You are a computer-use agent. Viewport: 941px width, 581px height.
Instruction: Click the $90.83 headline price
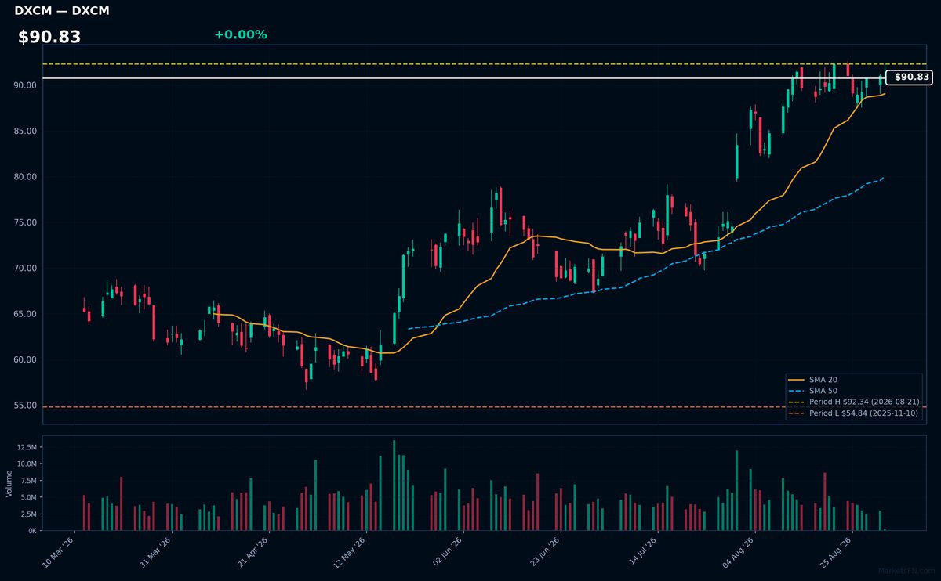point(49,37)
